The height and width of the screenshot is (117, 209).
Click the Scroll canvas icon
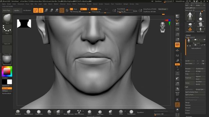(x=177, y=24)
